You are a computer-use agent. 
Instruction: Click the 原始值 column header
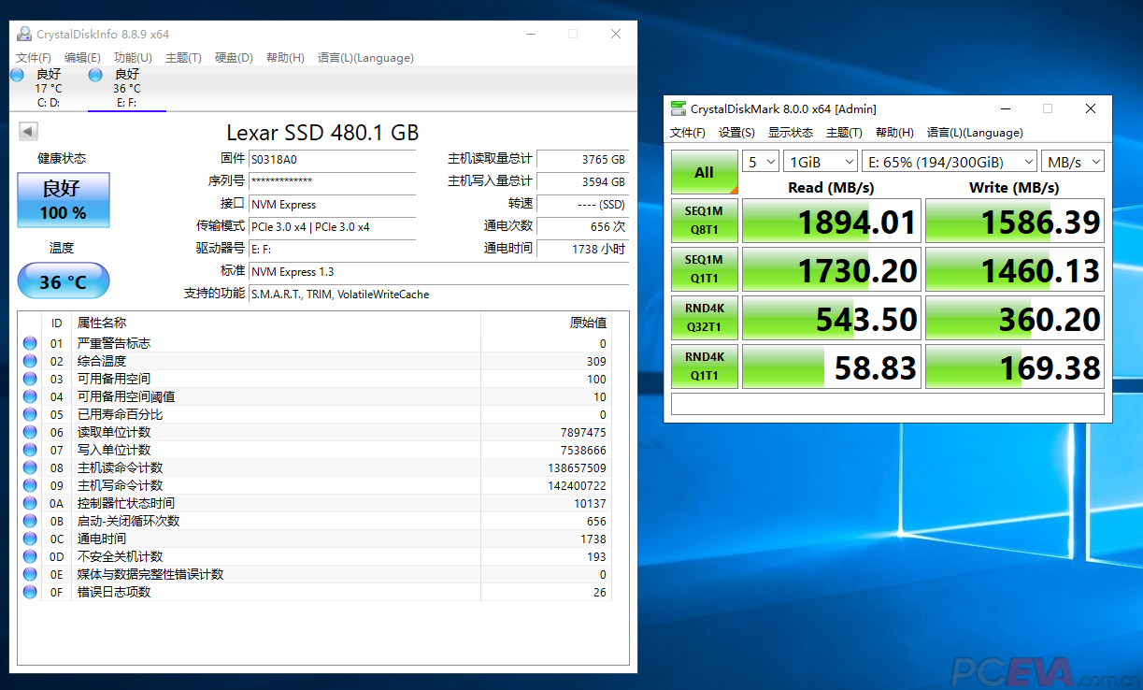click(x=546, y=323)
